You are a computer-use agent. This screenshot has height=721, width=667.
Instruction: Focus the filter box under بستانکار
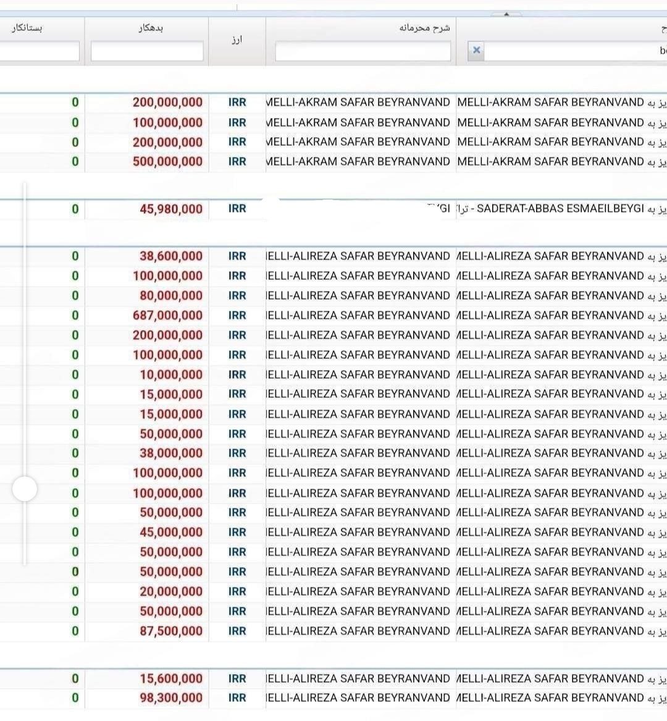40,51
